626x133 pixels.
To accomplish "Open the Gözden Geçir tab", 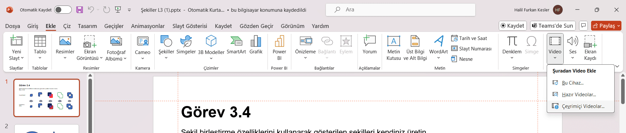I will pos(256,26).
